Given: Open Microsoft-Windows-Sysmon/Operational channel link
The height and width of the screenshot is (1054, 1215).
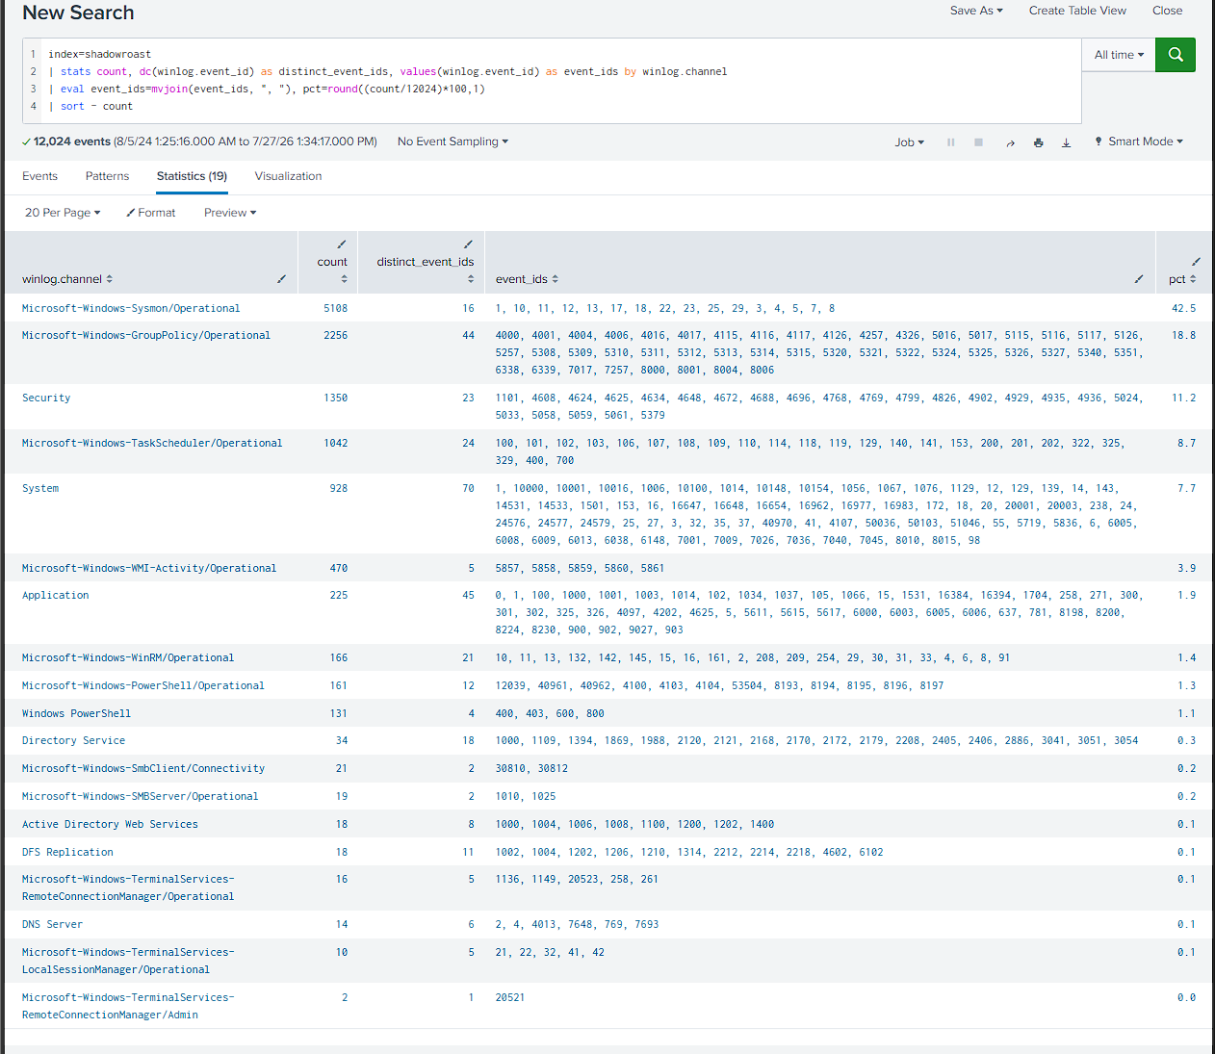Looking at the screenshot, I should [131, 309].
